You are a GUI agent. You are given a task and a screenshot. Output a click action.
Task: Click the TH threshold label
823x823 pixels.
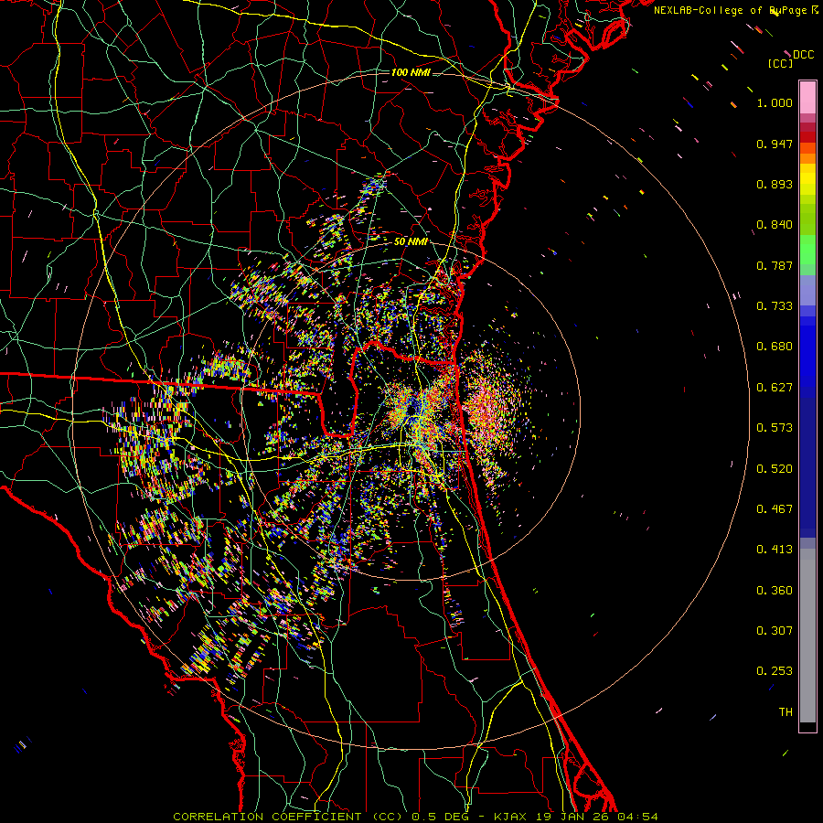click(786, 712)
